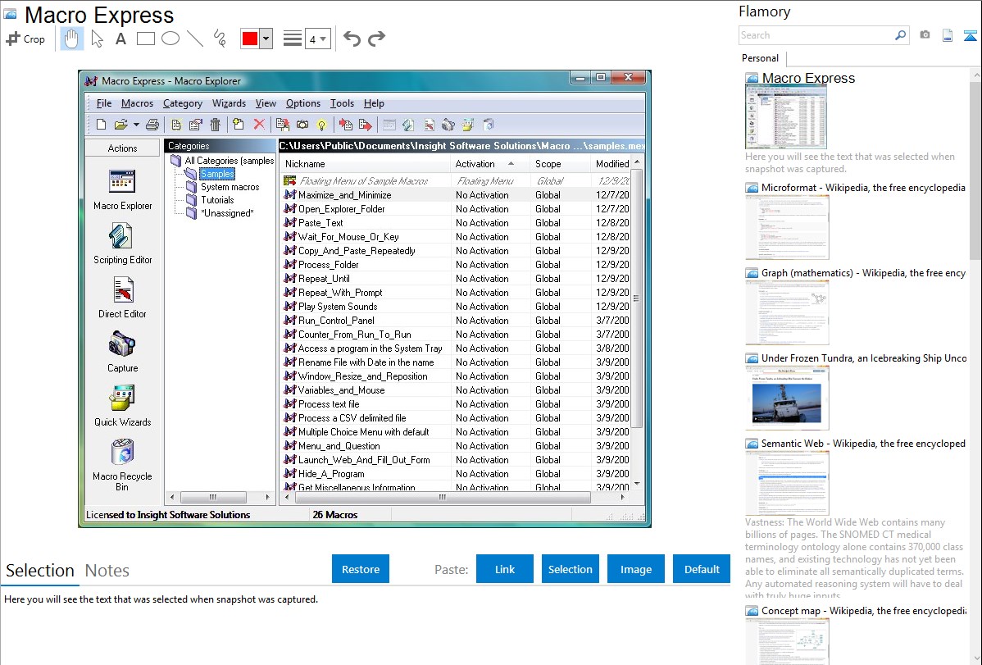
Task: Open the Scripting Editor action
Action: pos(122,244)
